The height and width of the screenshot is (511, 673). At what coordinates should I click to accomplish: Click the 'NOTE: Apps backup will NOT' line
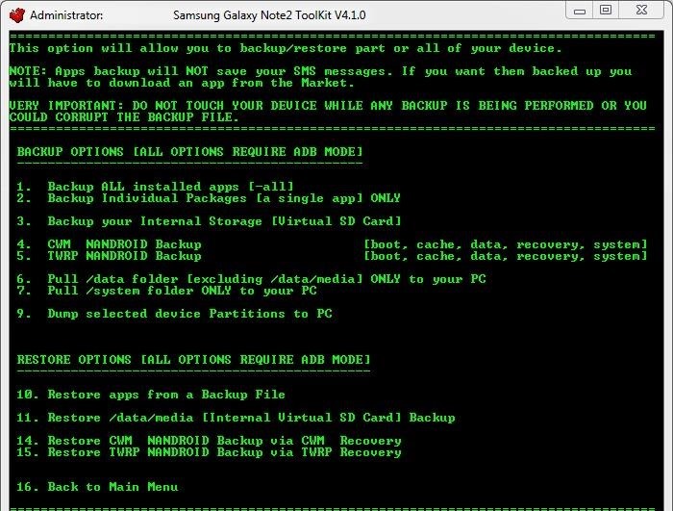pyautogui.click(x=320, y=71)
